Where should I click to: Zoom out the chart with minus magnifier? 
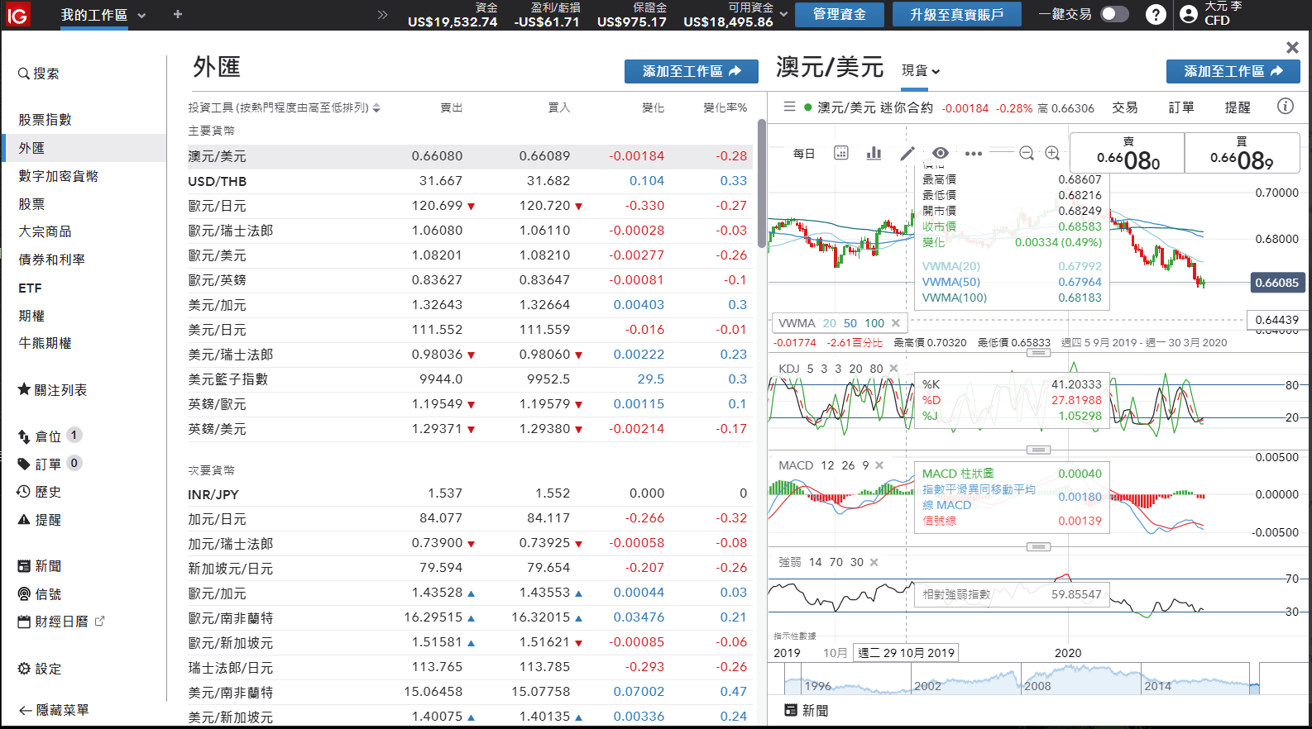pos(1027,153)
